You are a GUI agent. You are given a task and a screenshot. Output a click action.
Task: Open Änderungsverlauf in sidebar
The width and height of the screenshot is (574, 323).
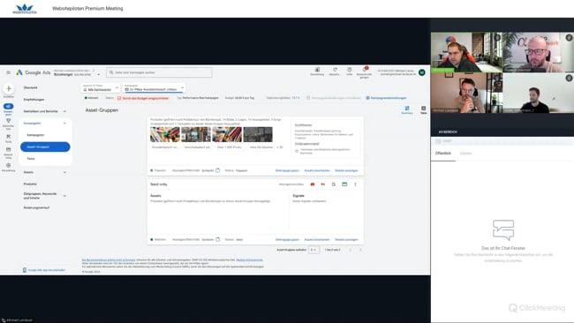click(x=36, y=207)
